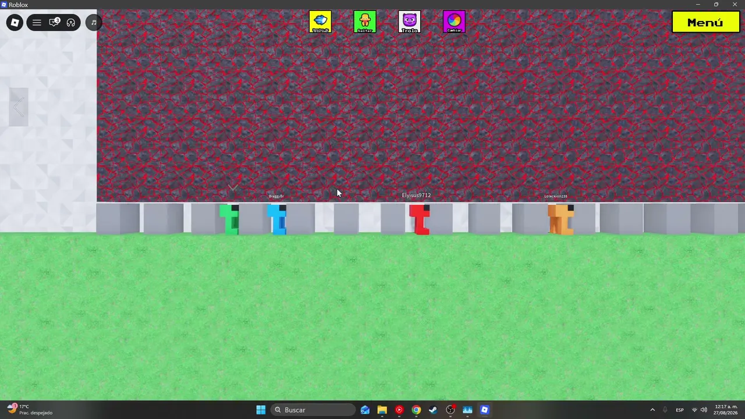Open the blue skyline taskbar app
Screen dimensions: 745x419
(467, 410)
